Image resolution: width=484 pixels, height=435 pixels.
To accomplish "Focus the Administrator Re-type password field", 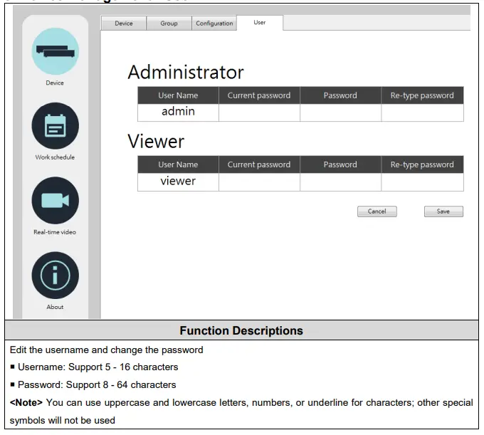I will [422, 112].
